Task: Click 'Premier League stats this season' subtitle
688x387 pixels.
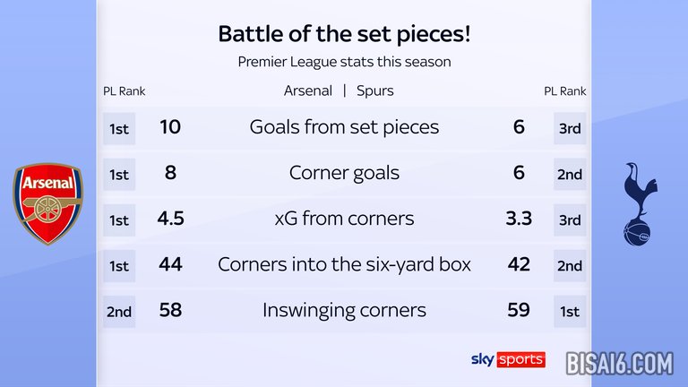Action: pyautogui.click(x=344, y=62)
